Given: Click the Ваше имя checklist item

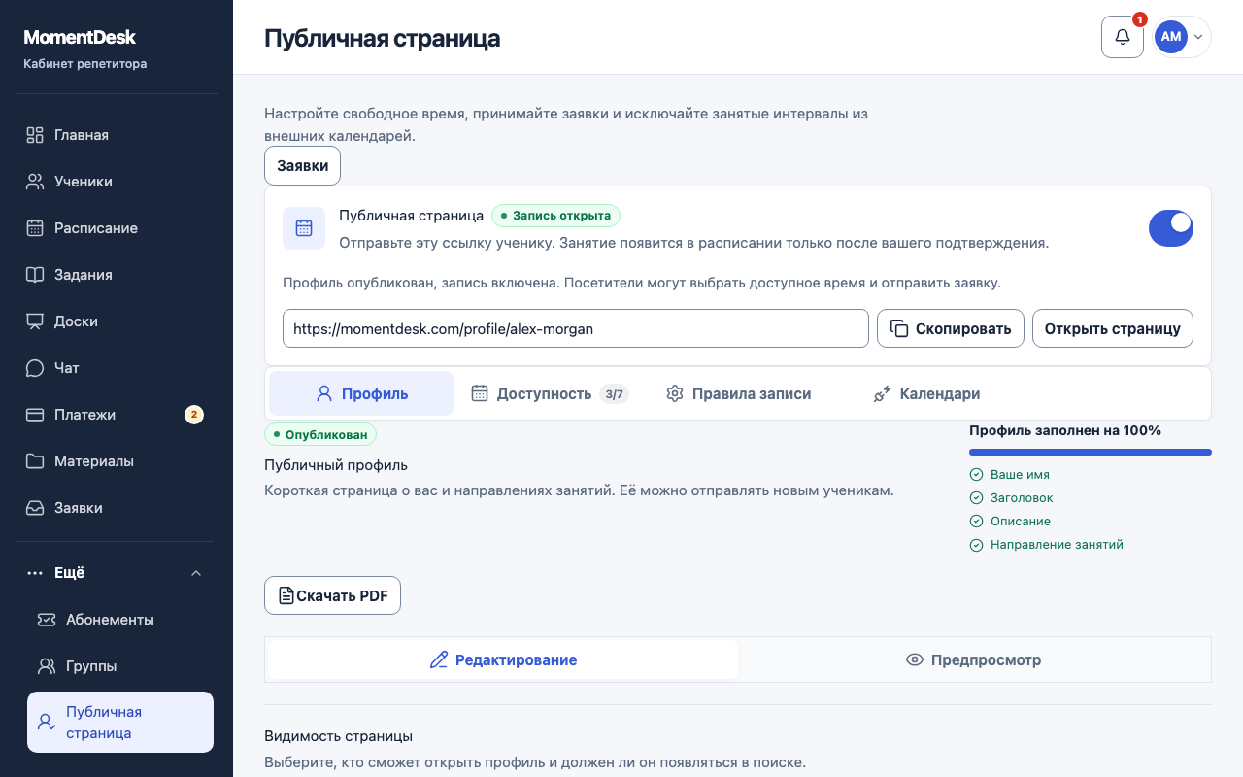Looking at the screenshot, I should tap(1009, 475).
